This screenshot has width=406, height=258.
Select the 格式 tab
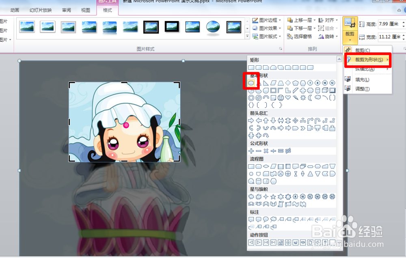coord(108,10)
